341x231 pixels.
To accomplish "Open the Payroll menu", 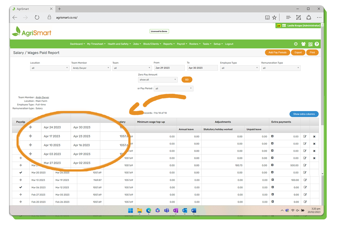I will pyautogui.click(x=182, y=44).
